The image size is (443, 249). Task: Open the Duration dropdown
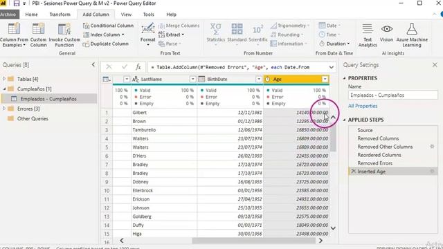pos(334,44)
